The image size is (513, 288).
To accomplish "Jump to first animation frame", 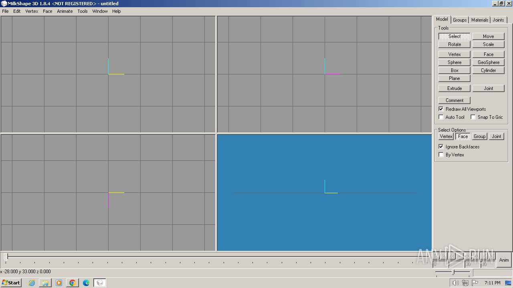I will (436, 256).
